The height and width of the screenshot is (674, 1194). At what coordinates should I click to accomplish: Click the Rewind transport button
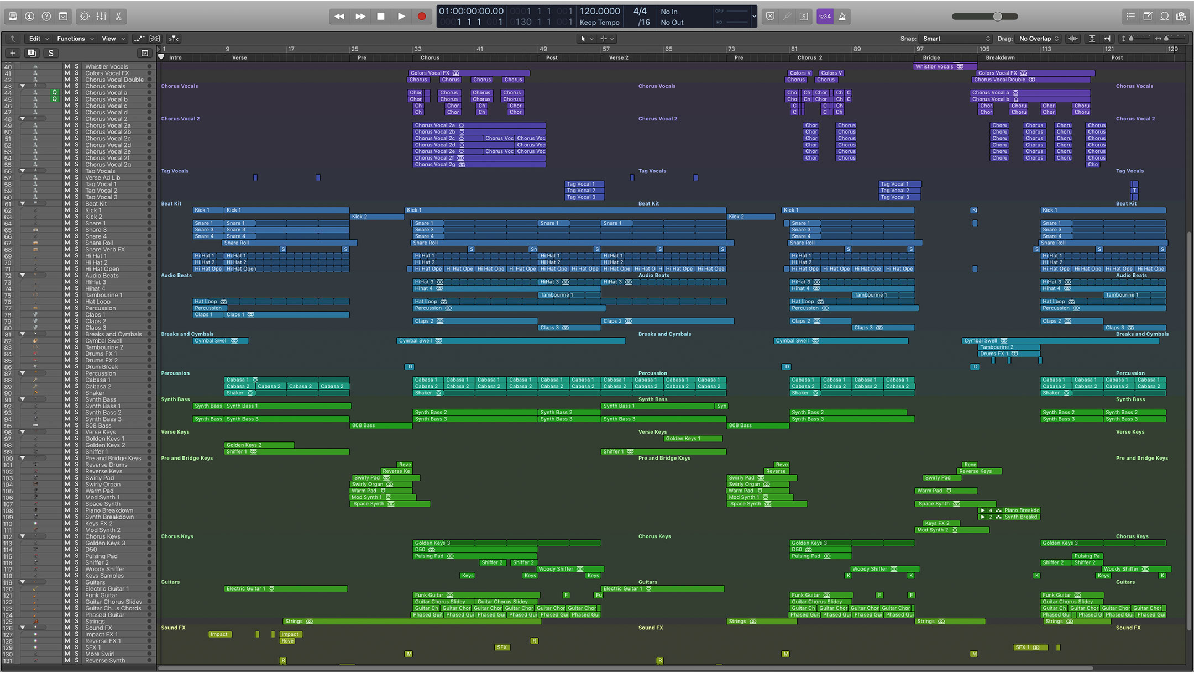point(339,17)
